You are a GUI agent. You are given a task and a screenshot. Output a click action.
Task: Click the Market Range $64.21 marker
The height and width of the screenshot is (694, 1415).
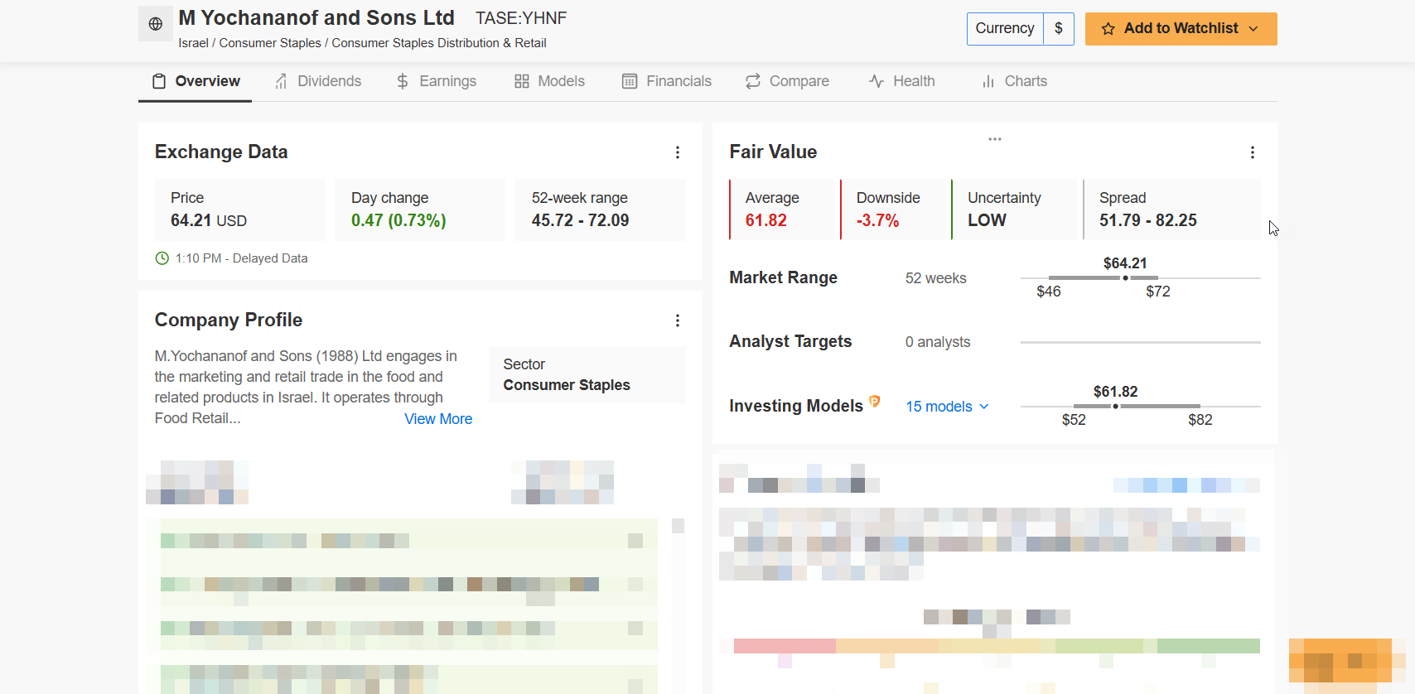1125,278
